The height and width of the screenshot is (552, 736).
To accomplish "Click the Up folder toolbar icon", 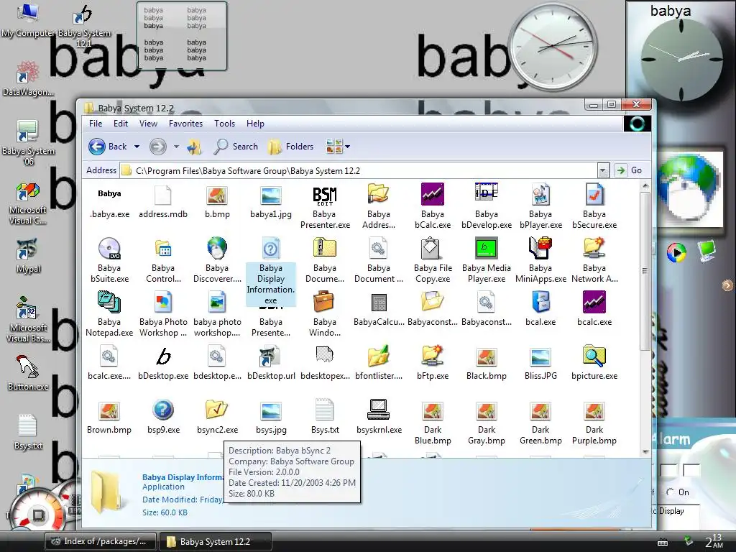I will 194,147.
